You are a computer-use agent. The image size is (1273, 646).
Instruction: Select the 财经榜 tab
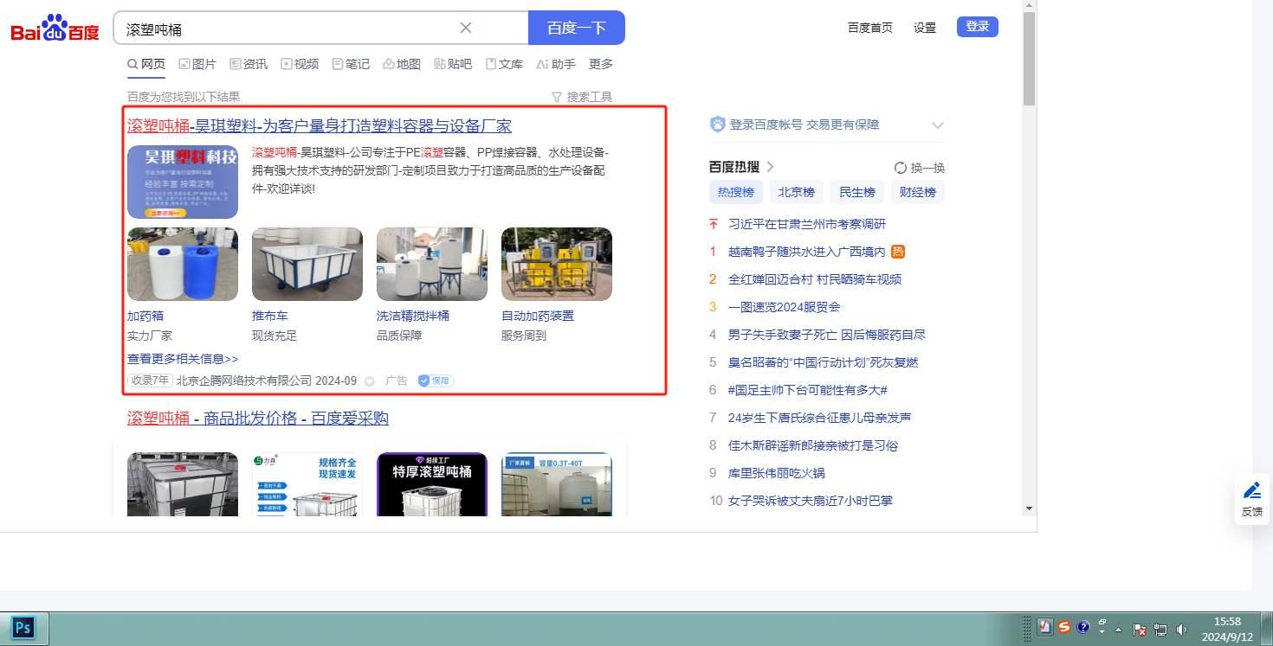pos(918,192)
